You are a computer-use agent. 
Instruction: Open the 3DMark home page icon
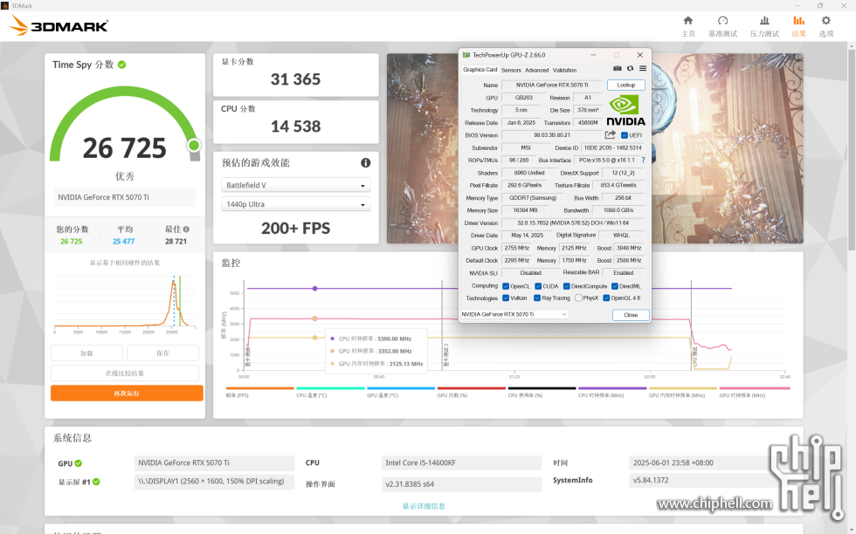[688, 21]
